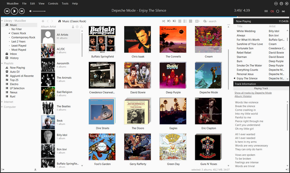Toggle Last.fm scrobbling icon
This screenshot has width=290, height=173.
click(272, 11)
